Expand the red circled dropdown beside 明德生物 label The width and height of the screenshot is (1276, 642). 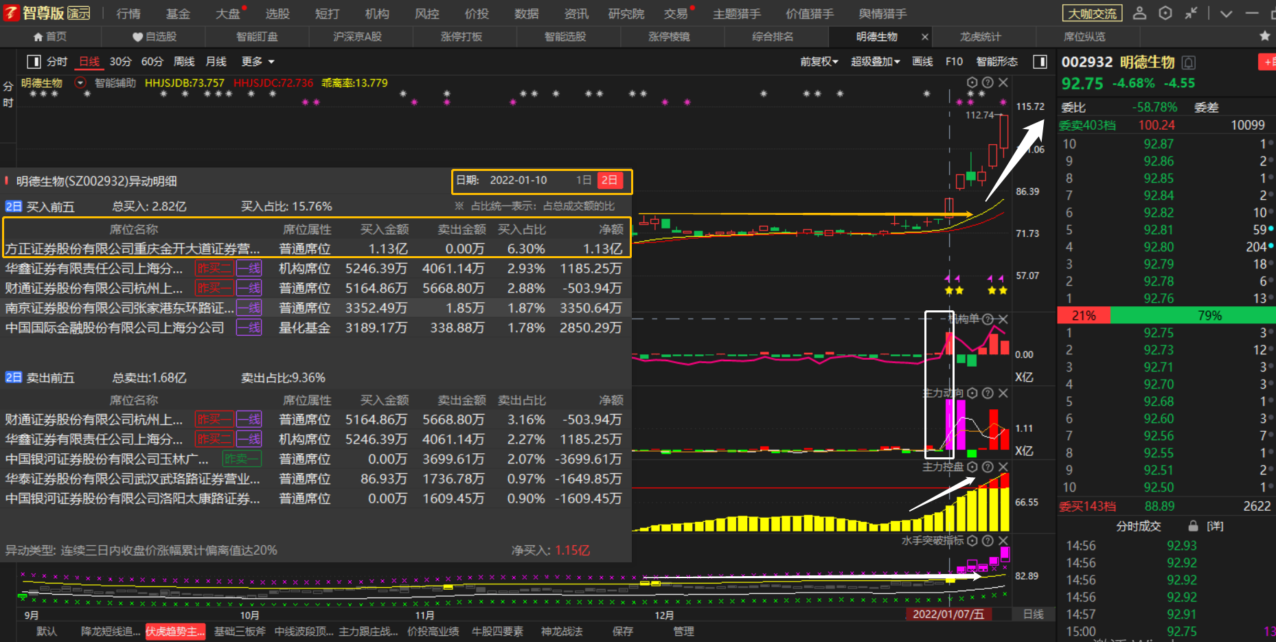(x=80, y=83)
